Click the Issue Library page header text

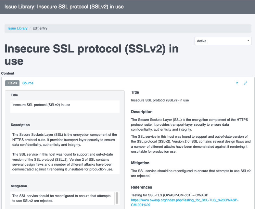tap(64, 7)
